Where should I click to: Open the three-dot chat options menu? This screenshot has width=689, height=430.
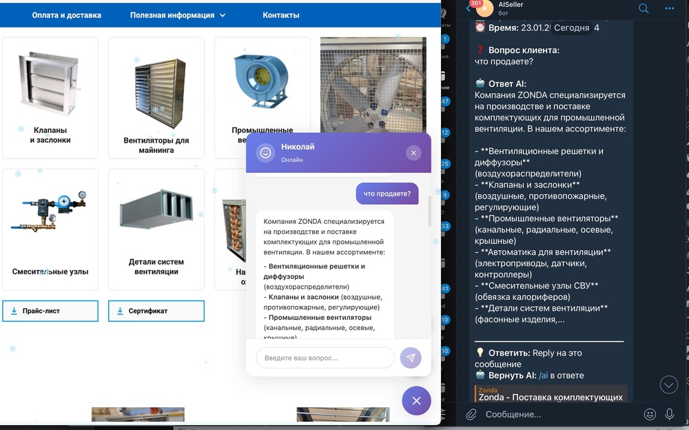pos(669,9)
